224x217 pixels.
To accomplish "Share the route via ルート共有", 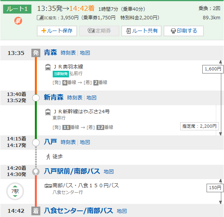I will coord(141,31).
